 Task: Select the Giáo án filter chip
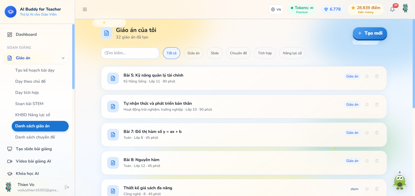coord(193,53)
